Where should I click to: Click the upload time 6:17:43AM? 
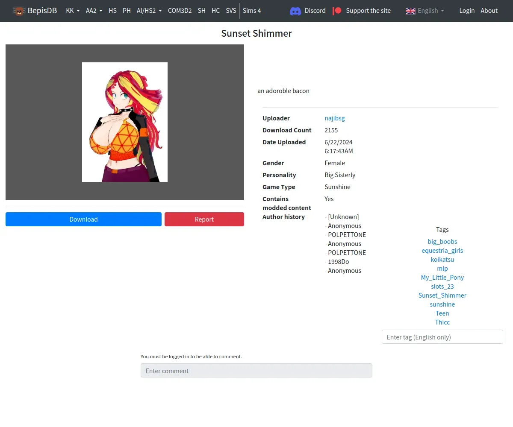tap(339, 151)
